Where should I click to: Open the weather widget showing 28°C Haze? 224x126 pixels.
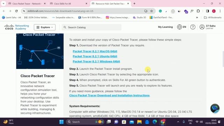[x=8, y=122]
